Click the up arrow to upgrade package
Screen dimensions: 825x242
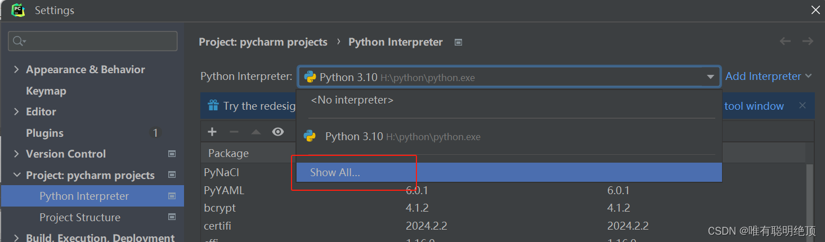[256, 132]
